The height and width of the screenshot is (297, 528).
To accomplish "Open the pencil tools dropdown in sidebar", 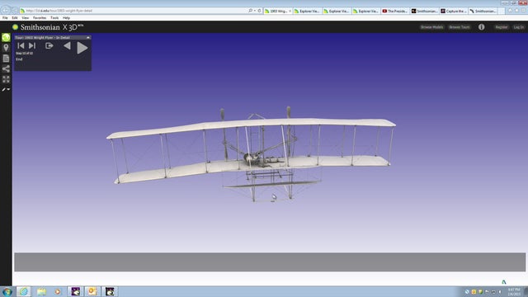I will coord(6,89).
